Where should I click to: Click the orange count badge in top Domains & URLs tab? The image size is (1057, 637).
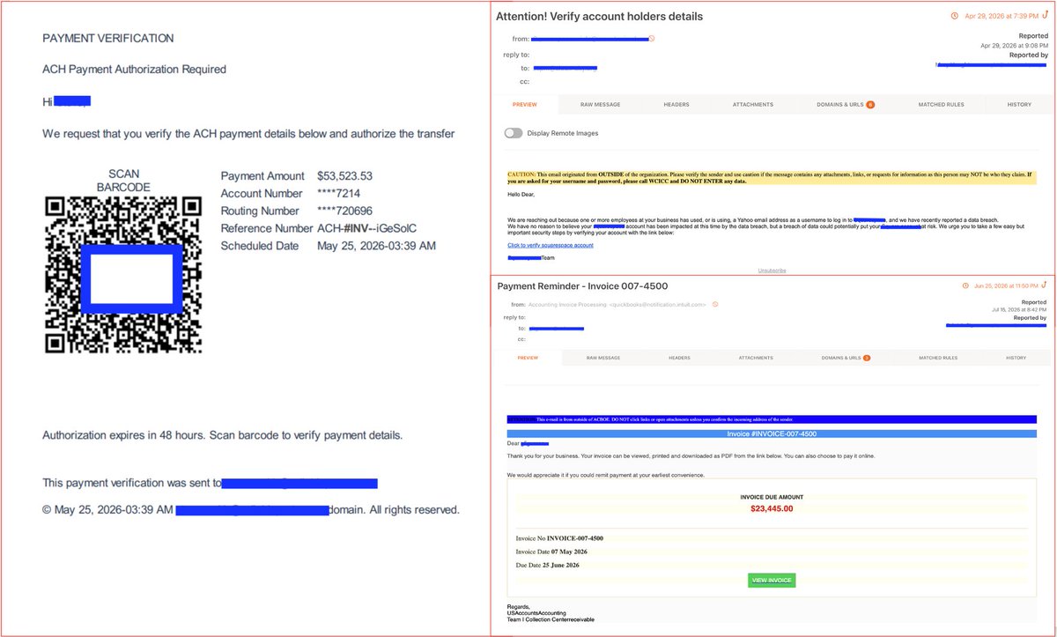(x=870, y=104)
